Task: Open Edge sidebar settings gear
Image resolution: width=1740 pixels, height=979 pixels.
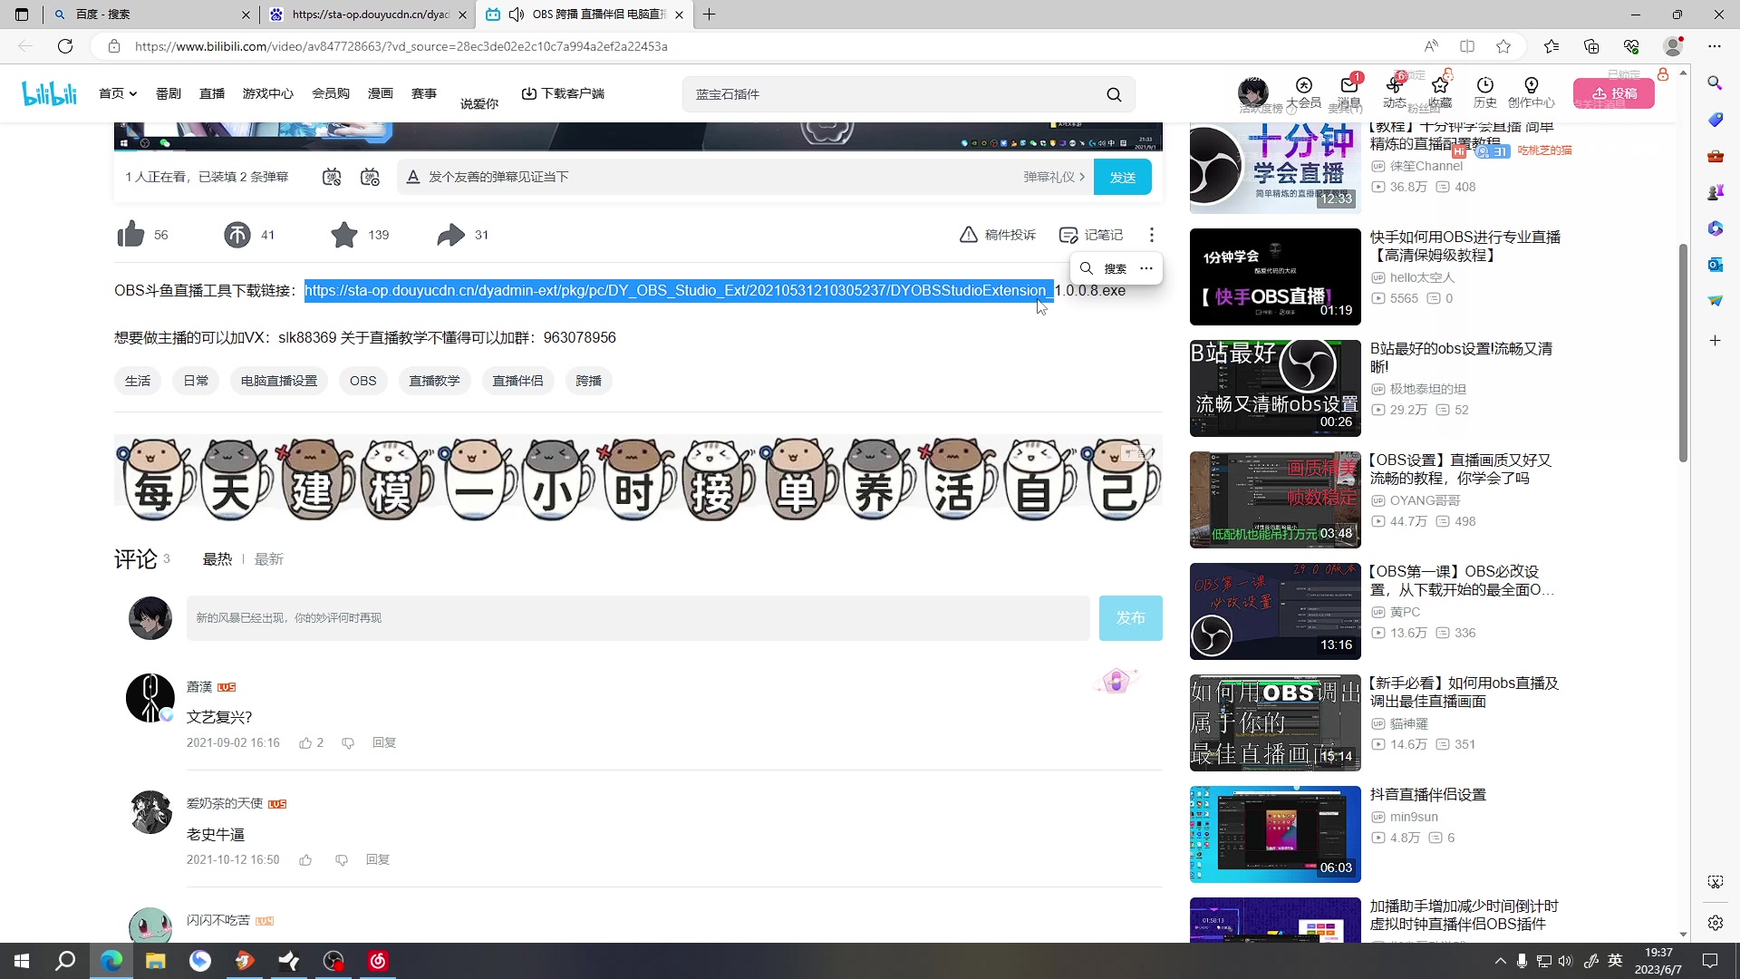Action: click(x=1715, y=923)
